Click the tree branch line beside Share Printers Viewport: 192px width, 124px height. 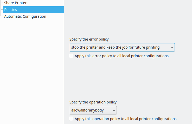2,3
